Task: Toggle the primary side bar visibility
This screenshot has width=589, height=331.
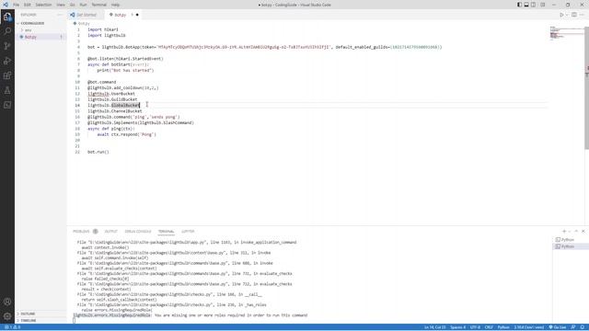Action: (519, 5)
